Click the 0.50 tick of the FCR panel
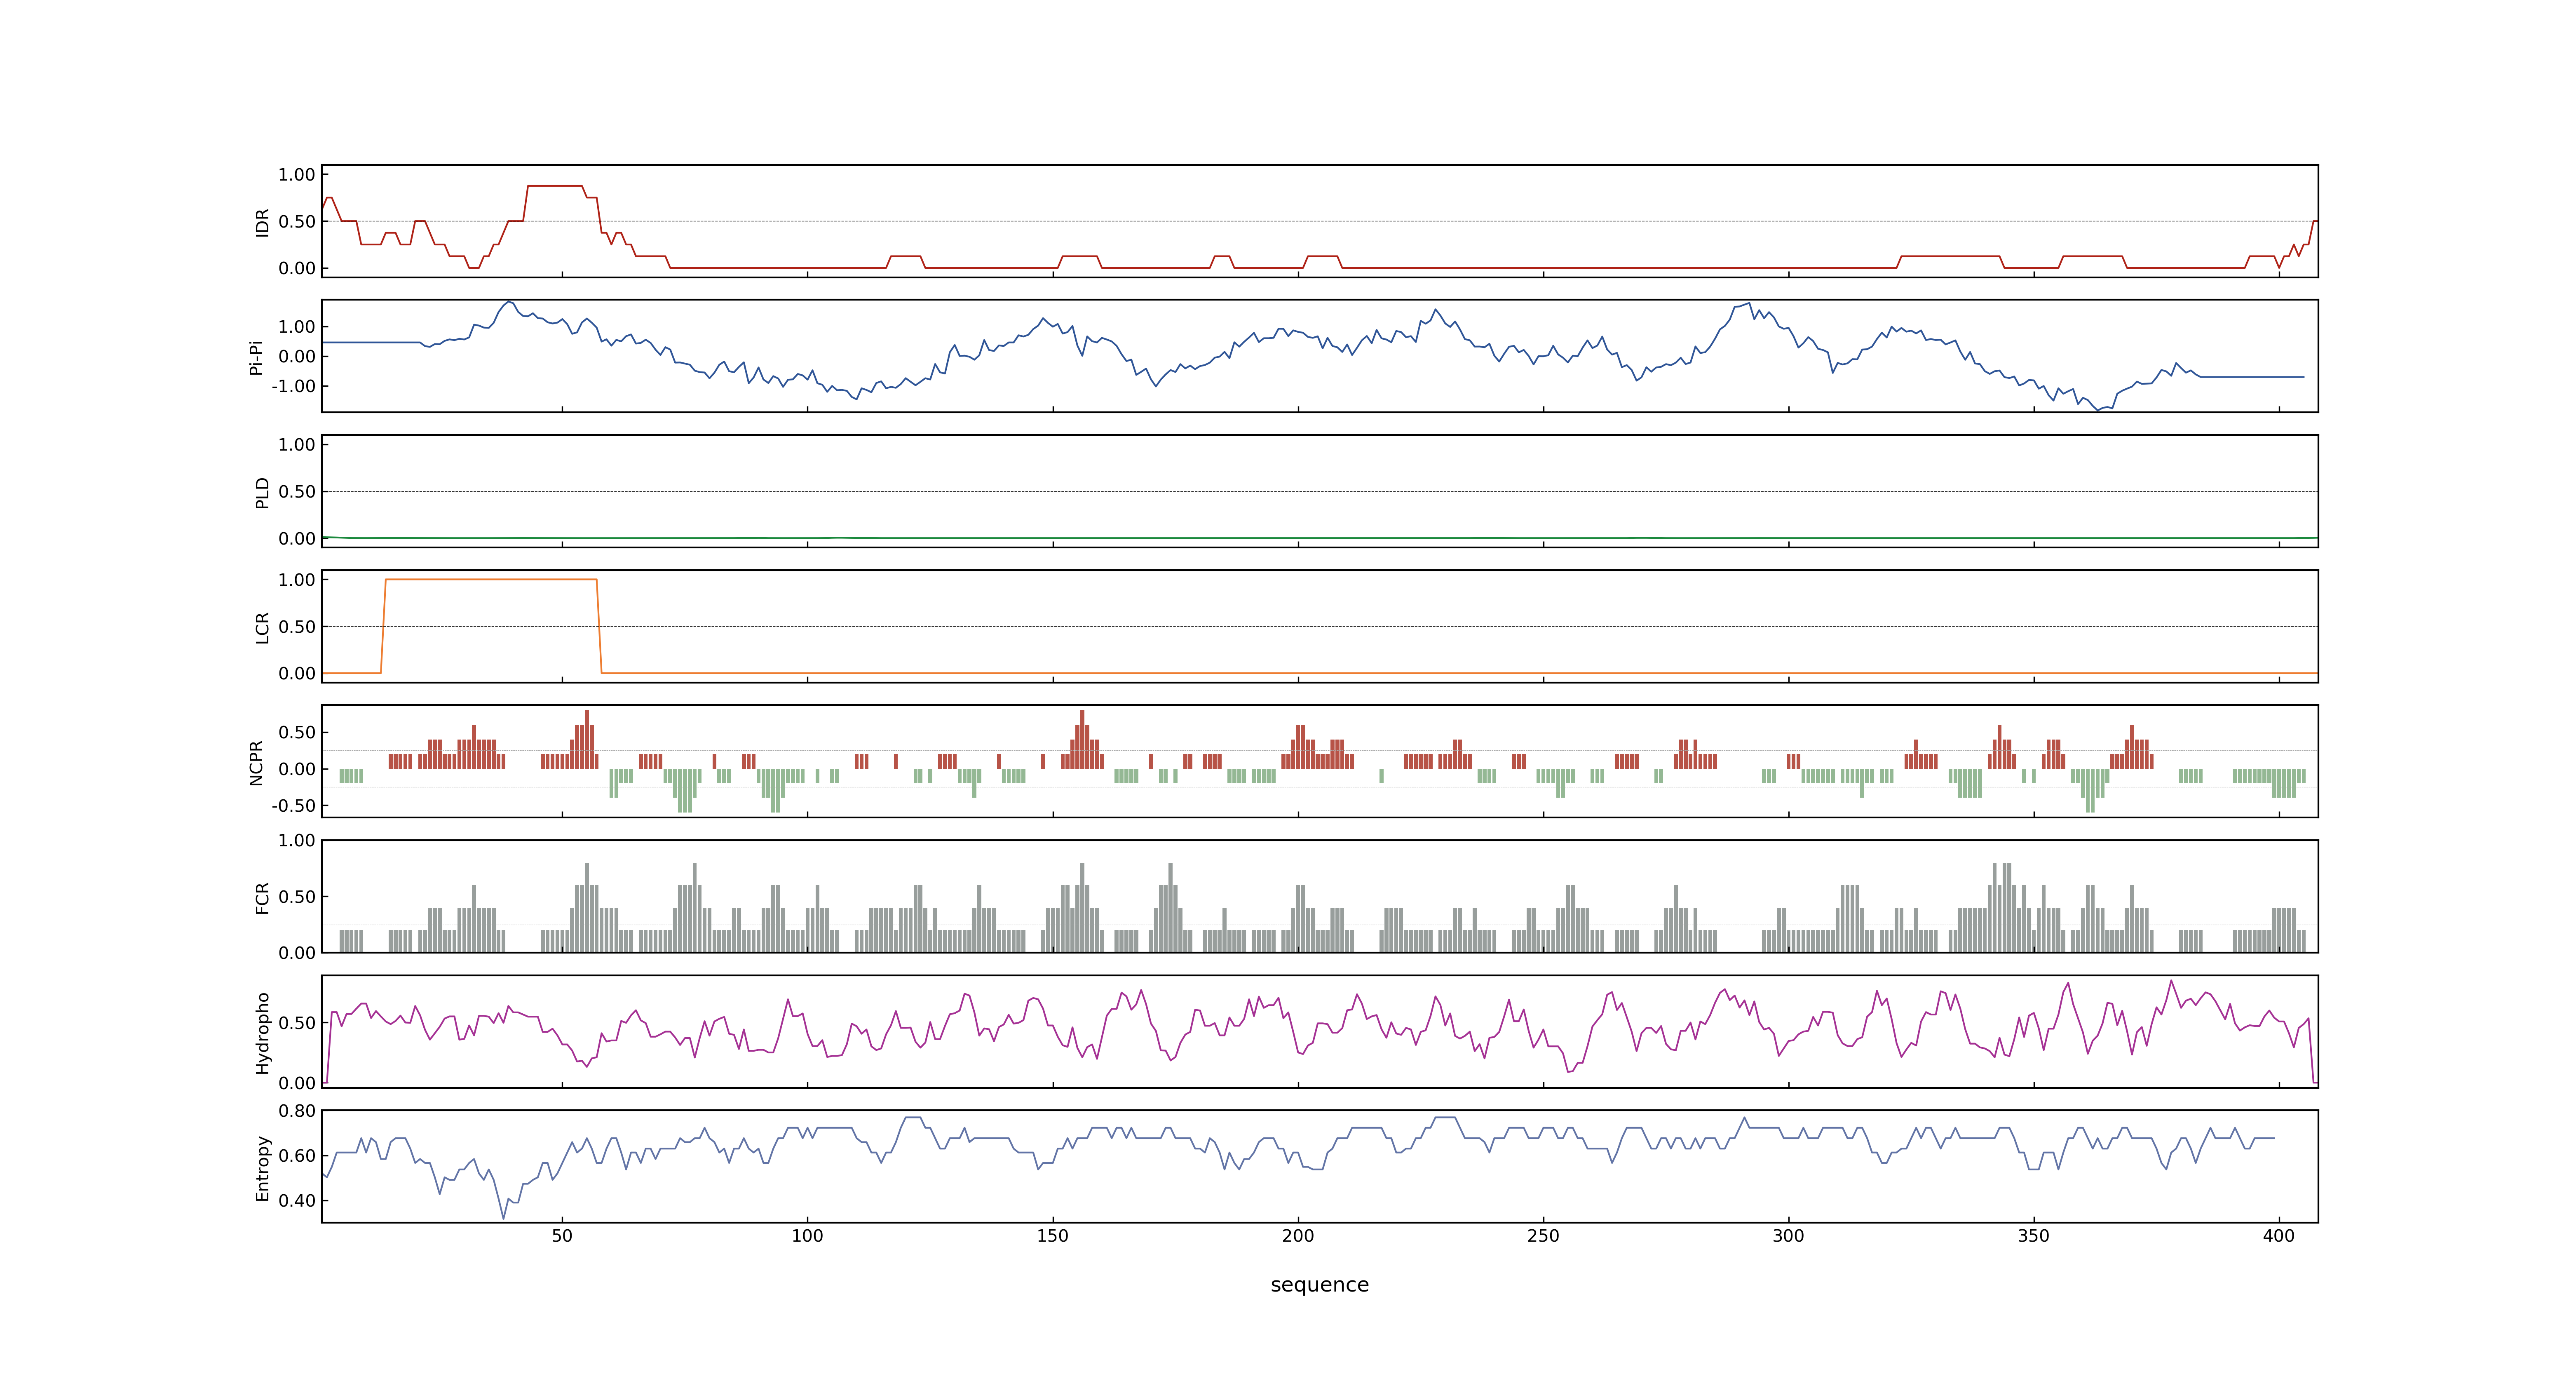 tap(297, 897)
